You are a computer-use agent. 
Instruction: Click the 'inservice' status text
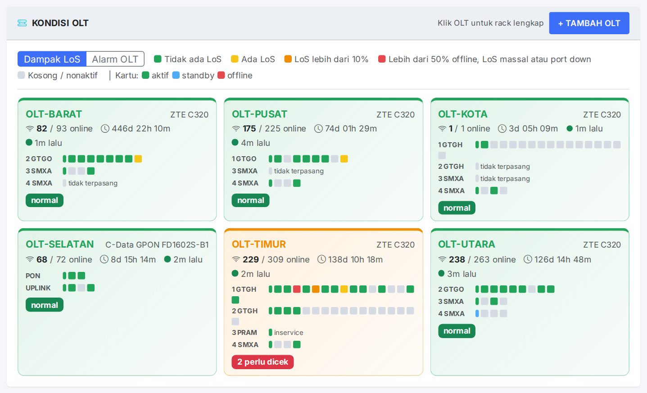289,332
